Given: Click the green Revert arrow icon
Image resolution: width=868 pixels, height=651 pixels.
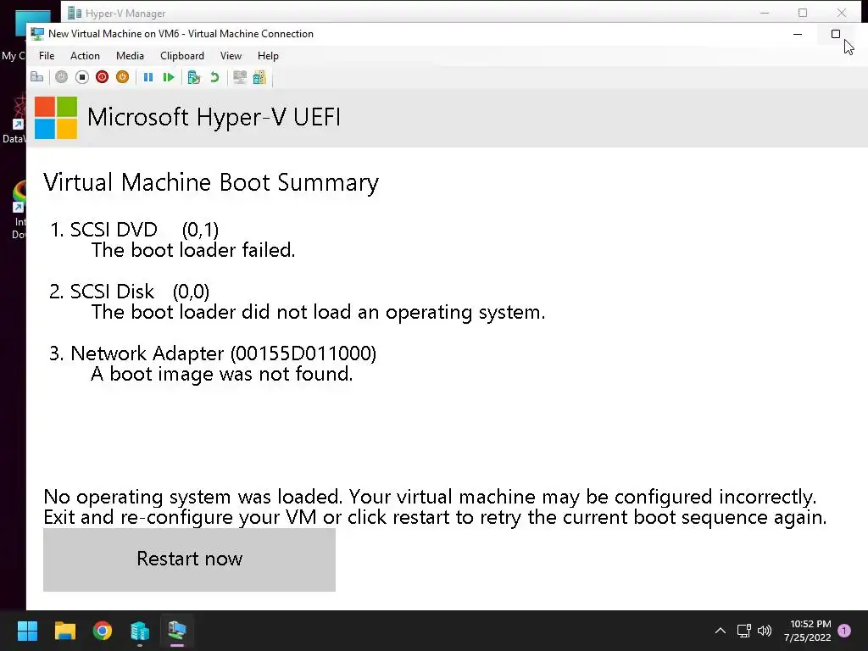Looking at the screenshot, I should [x=214, y=77].
